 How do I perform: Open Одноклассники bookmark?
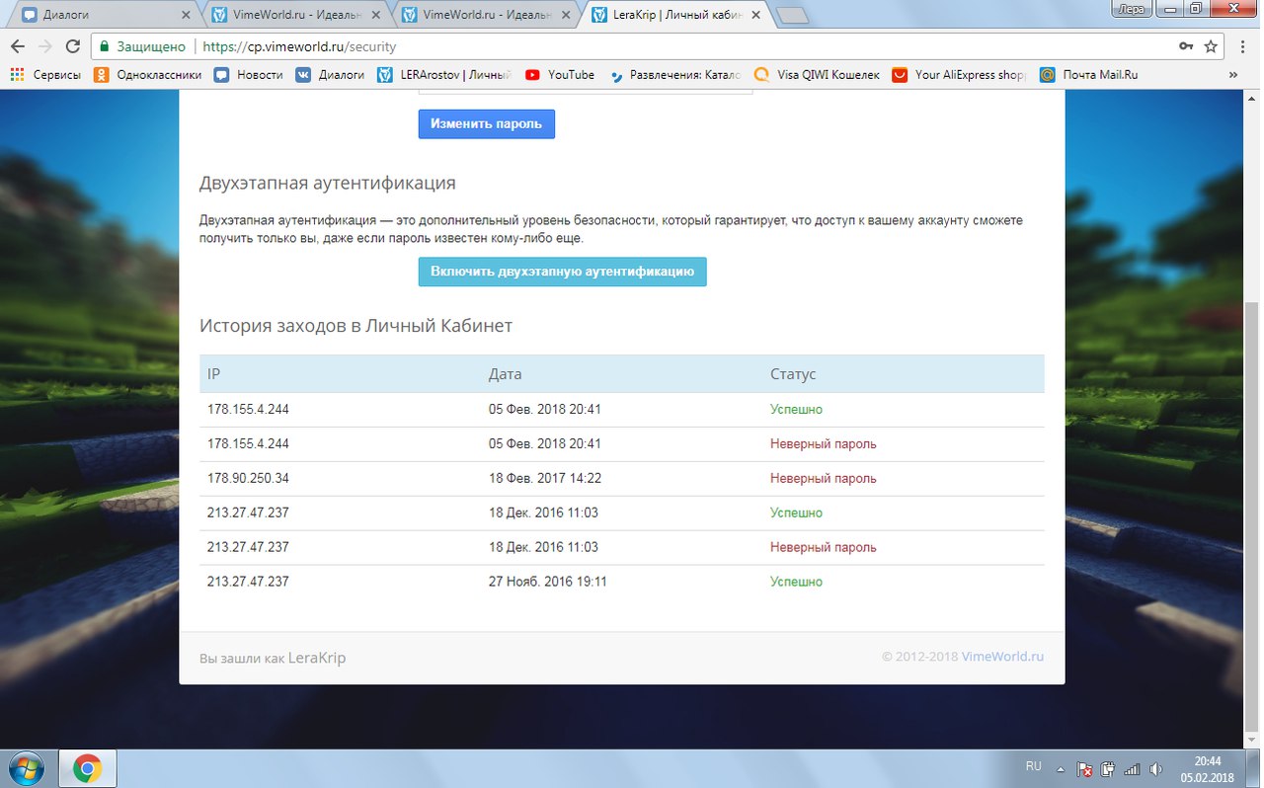coord(148,74)
